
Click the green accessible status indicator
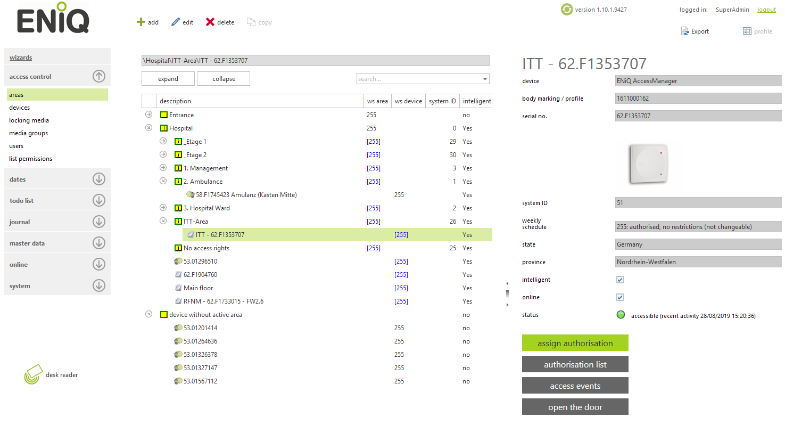click(x=620, y=315)
